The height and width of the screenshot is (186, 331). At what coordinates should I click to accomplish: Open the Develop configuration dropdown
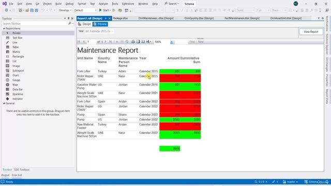(65, 10)
